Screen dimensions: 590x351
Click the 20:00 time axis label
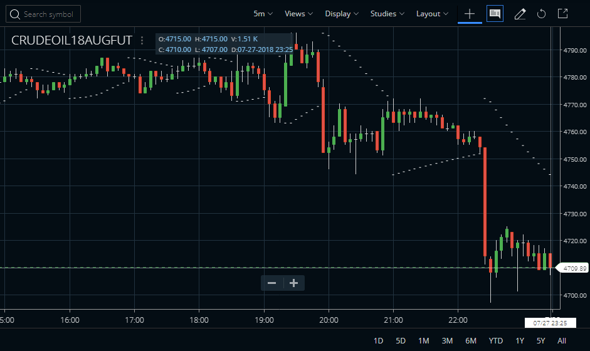(x=329, y=320)
